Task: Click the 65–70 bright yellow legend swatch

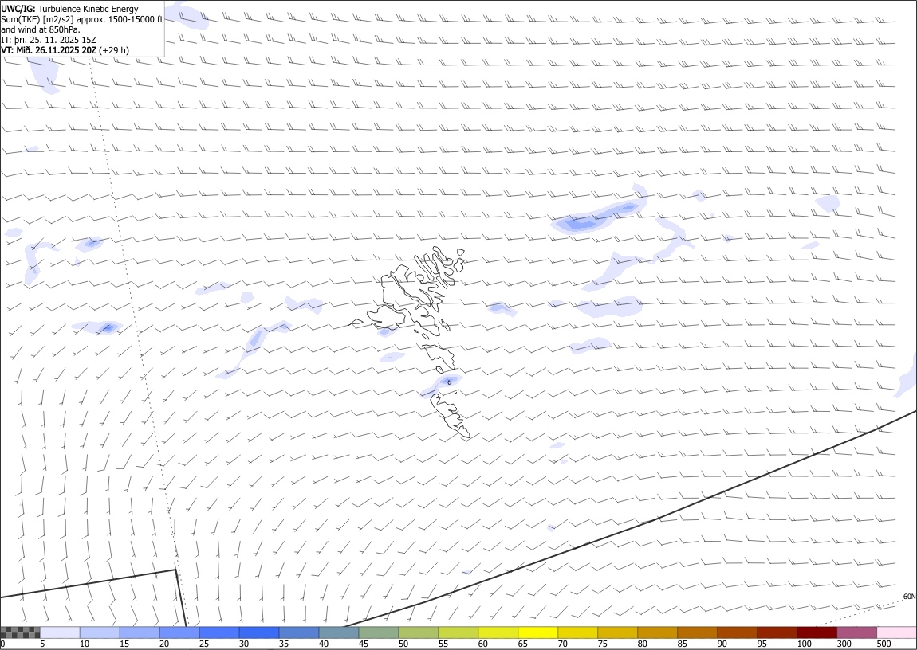Action: tap(537, 632)
